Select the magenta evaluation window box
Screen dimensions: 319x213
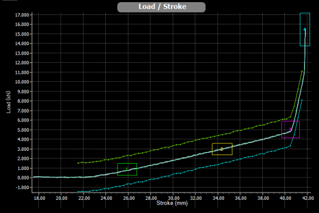290,129
